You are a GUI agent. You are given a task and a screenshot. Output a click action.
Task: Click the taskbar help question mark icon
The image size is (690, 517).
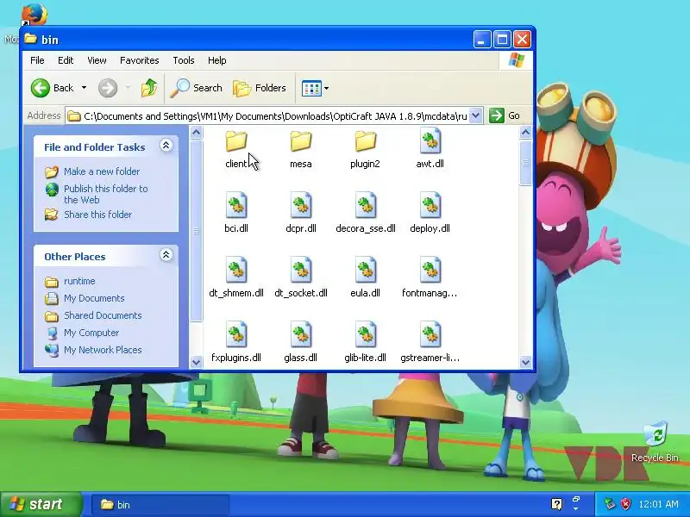pos(556,504)
